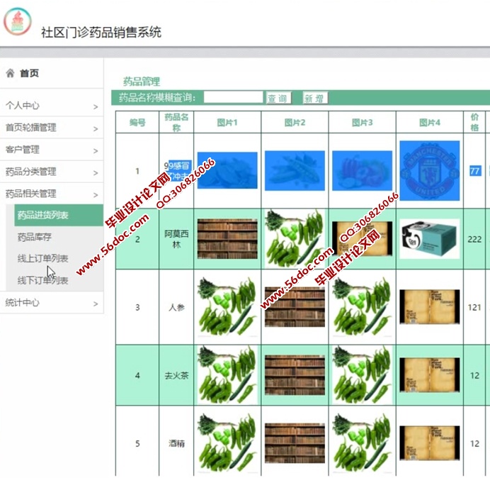The height and width of the screenshot is (478, 490).
Task: Click the chevron next to 药品分类管理
Action: click(96, 173)
